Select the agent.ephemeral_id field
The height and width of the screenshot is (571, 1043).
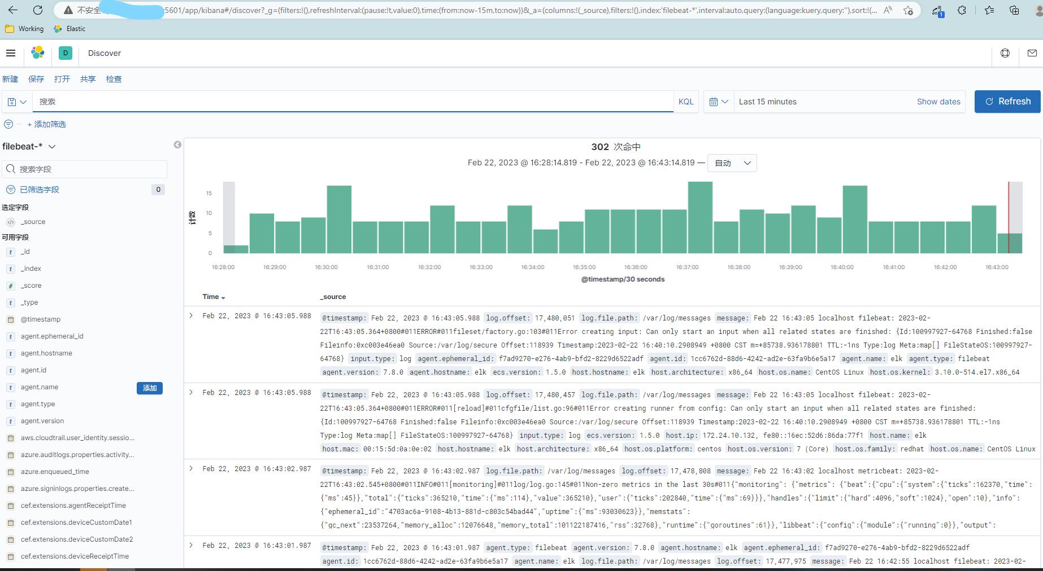[x=52, y=336]
